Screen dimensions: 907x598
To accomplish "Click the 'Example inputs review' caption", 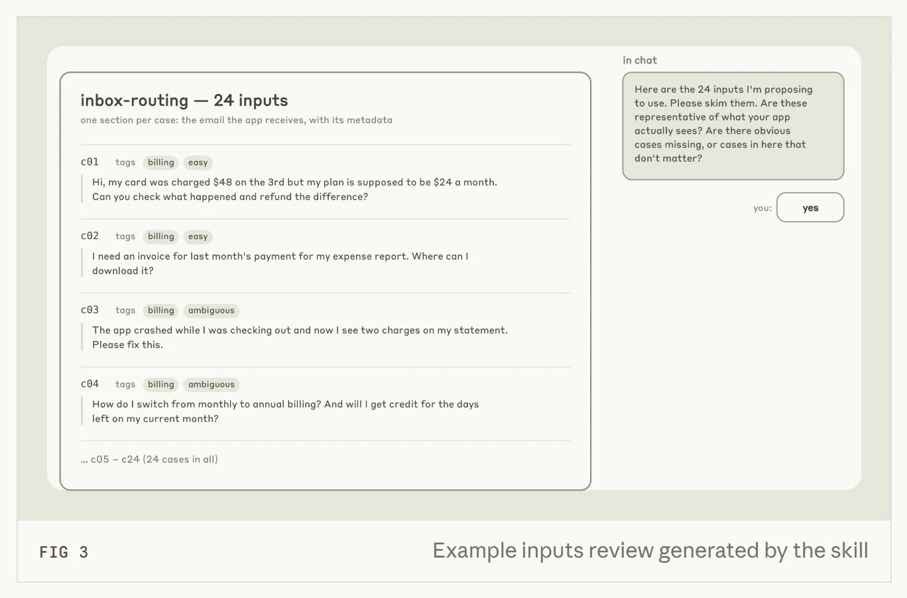I will tap(650, 551).
